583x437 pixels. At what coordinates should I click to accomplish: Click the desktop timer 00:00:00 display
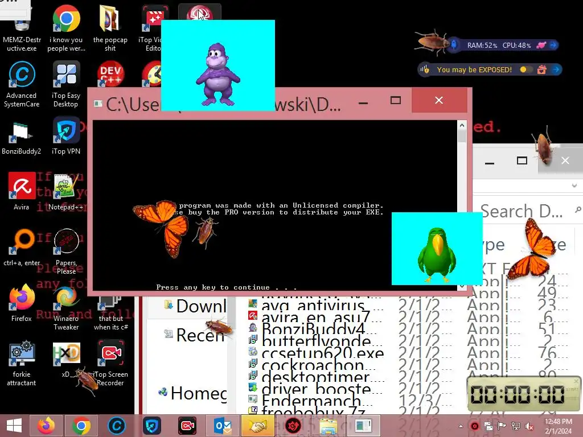518,394
